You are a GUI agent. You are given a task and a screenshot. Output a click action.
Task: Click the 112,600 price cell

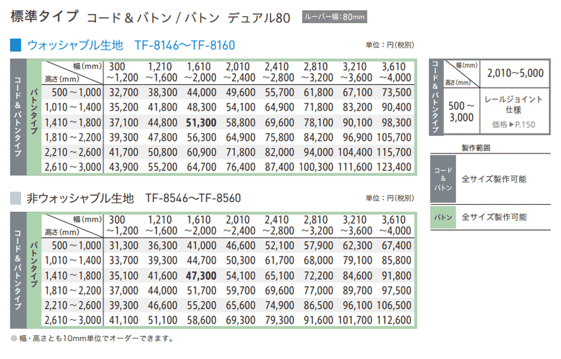[396, 320]
